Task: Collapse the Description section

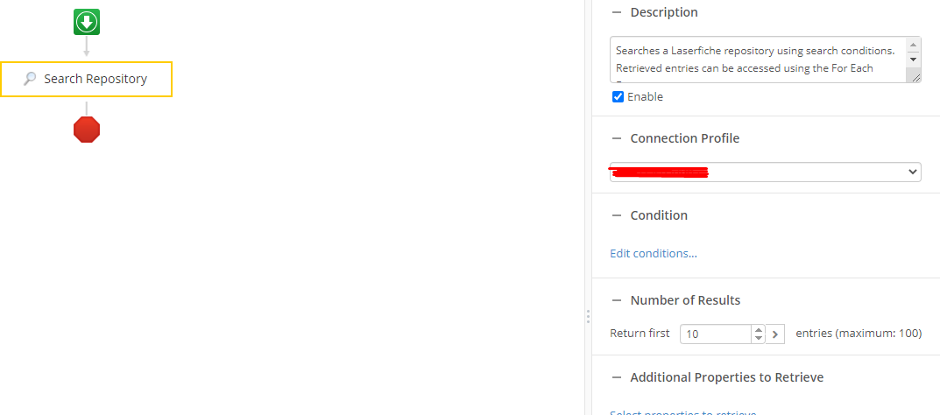Action: 616,12
